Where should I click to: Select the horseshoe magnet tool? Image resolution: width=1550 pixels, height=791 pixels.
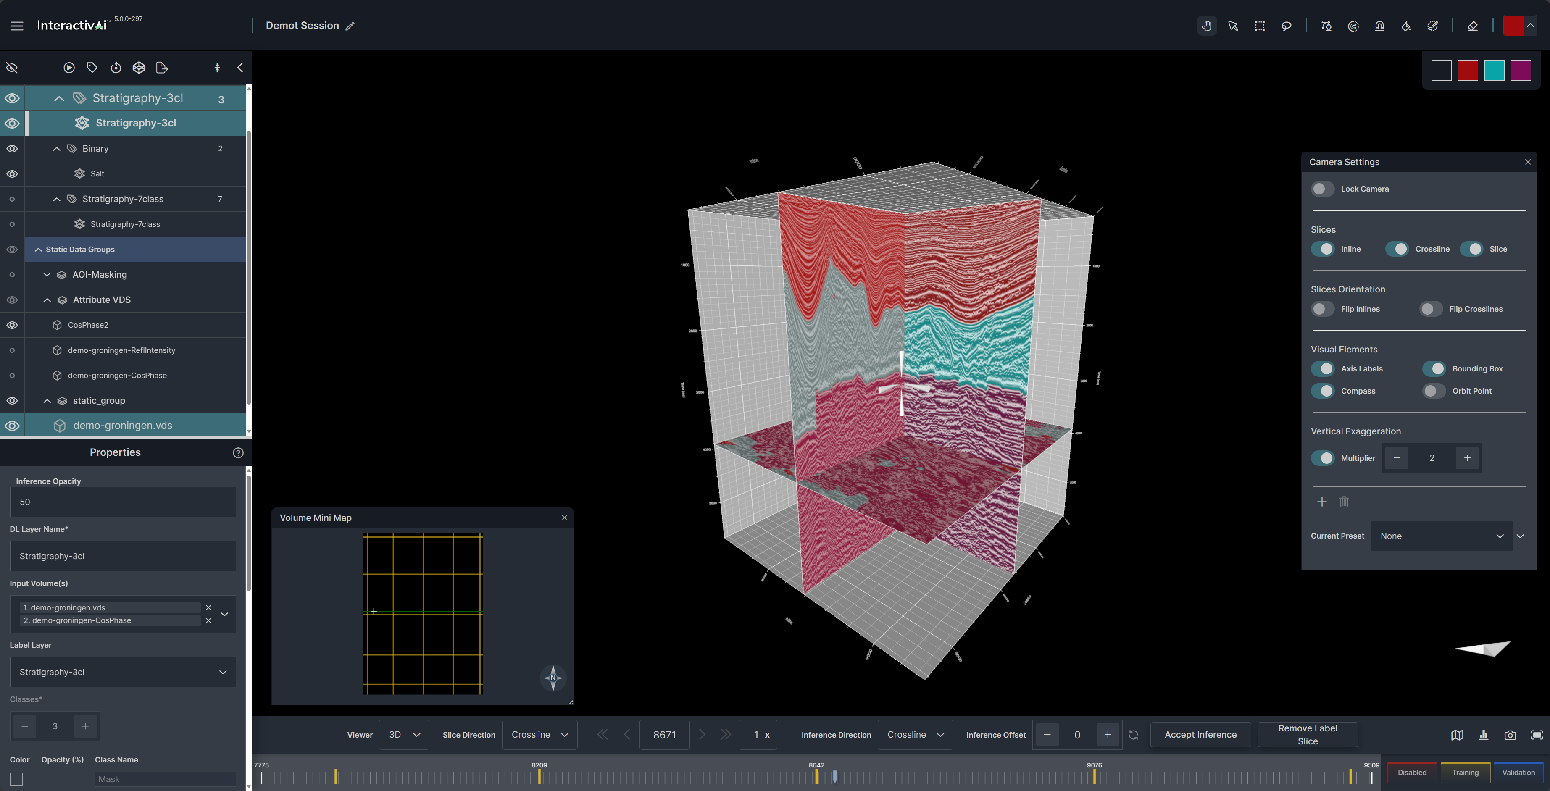point(1380,26)
